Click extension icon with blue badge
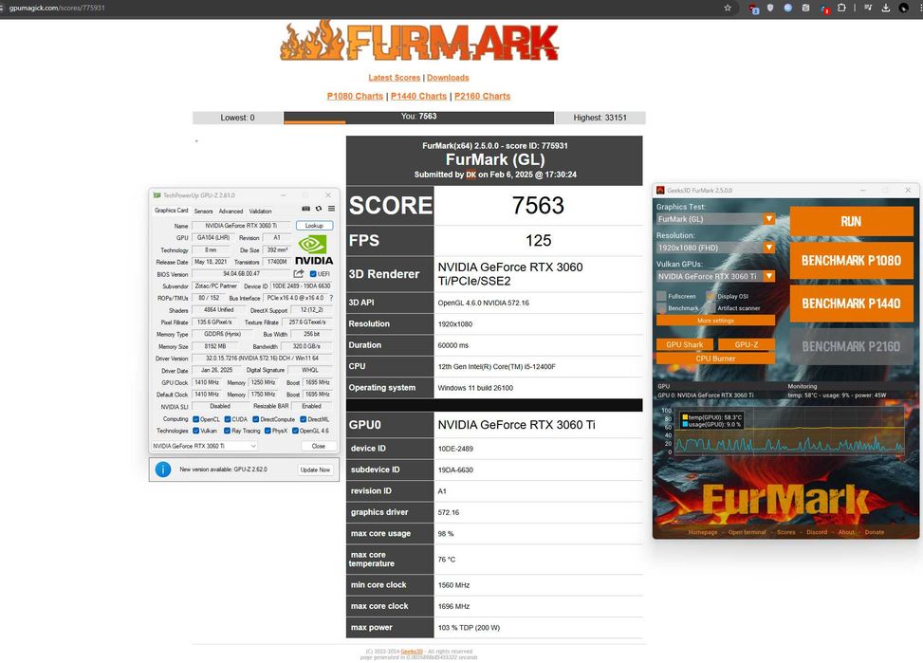This screenshot has height=663, width=923. tap(753, 9)
